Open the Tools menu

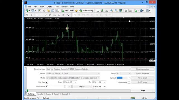pyautogui.click(x=56, y=7)
